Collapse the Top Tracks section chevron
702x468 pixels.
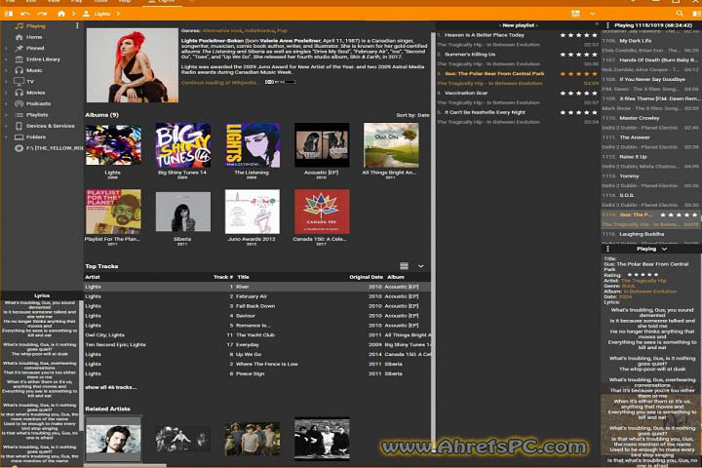421,266
